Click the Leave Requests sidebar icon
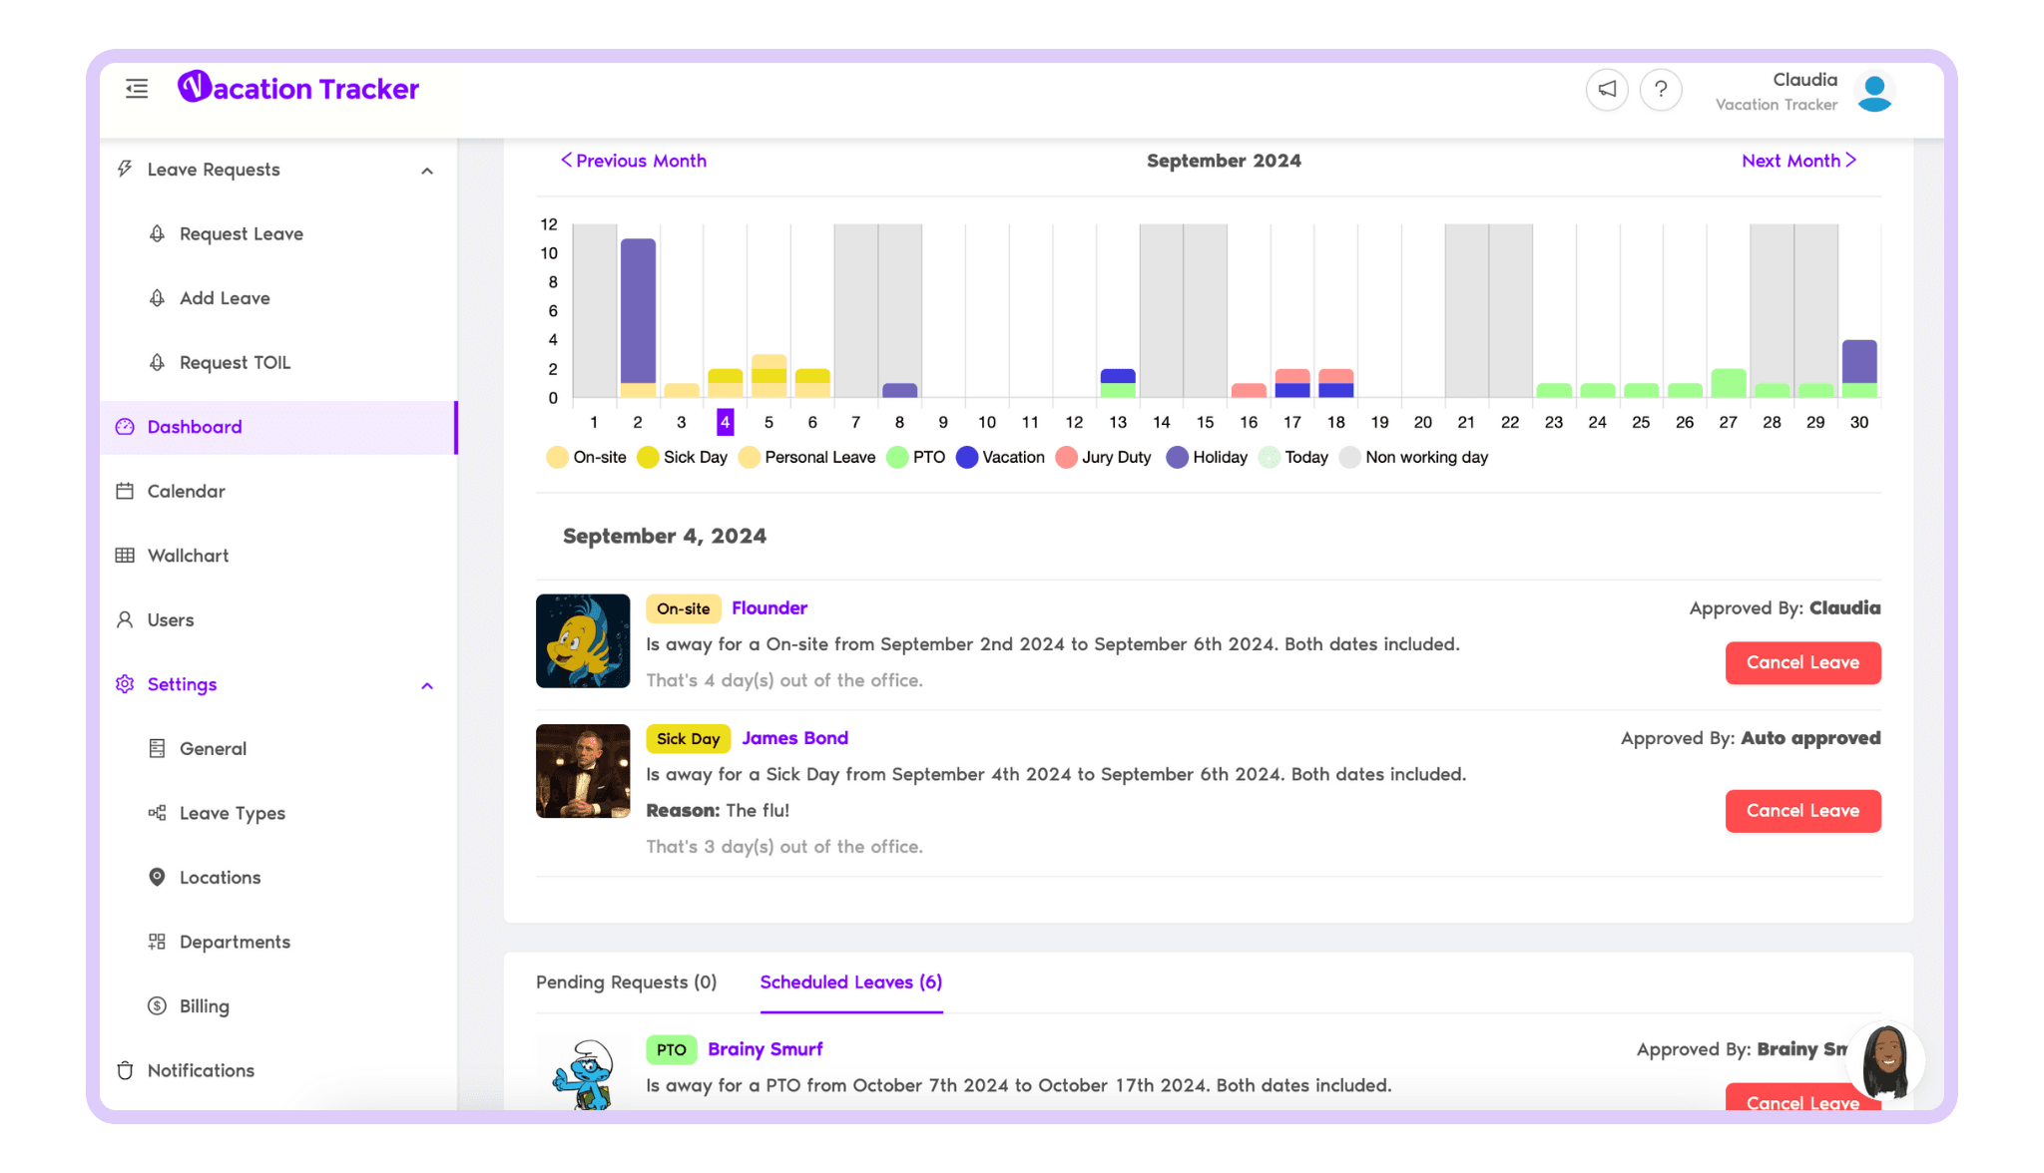2044x1173 pixels. coord(125,169)
